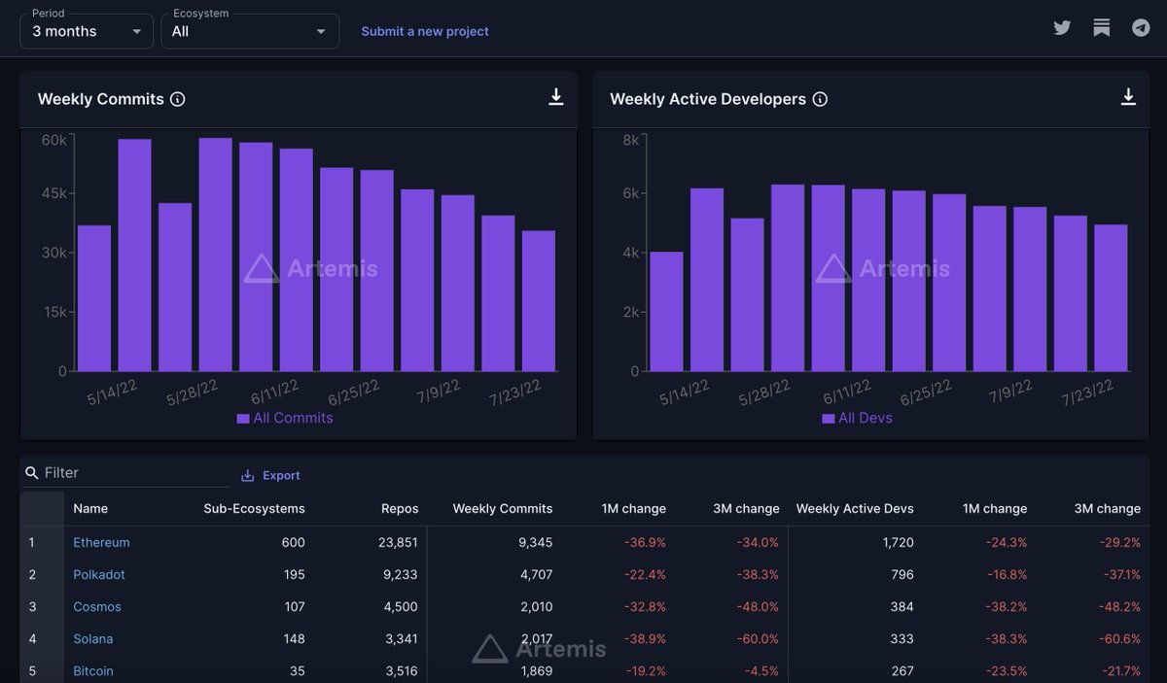
Task: Open the Polkadot ecosystem link
Action: 99,574
